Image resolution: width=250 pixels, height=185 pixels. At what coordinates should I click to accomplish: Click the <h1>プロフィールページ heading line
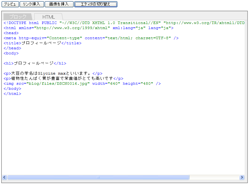click(x=35, y=64)
